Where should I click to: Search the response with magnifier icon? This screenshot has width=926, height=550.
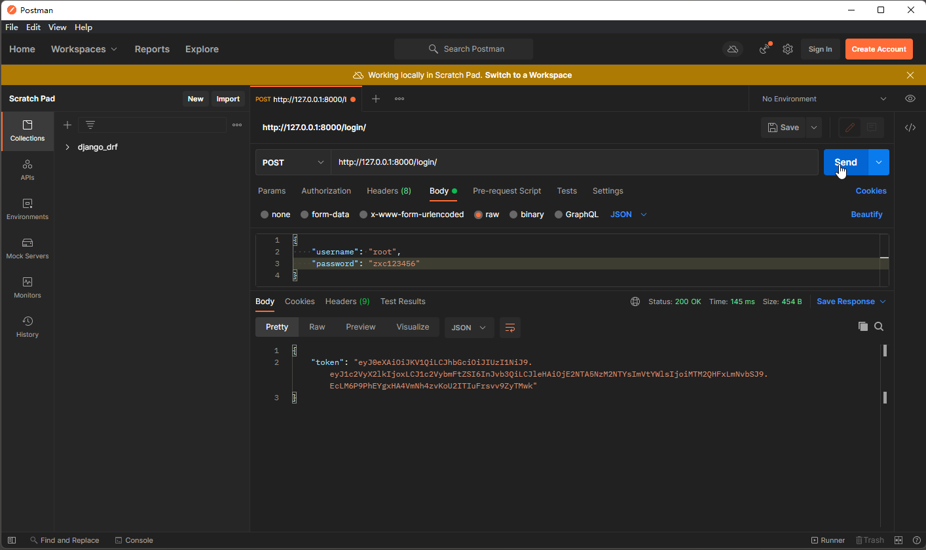pyautogui.click(x=879, y=326)
